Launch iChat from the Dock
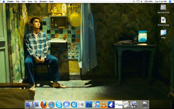The height and width of the screenshot is (109, 174). [66, 105]
